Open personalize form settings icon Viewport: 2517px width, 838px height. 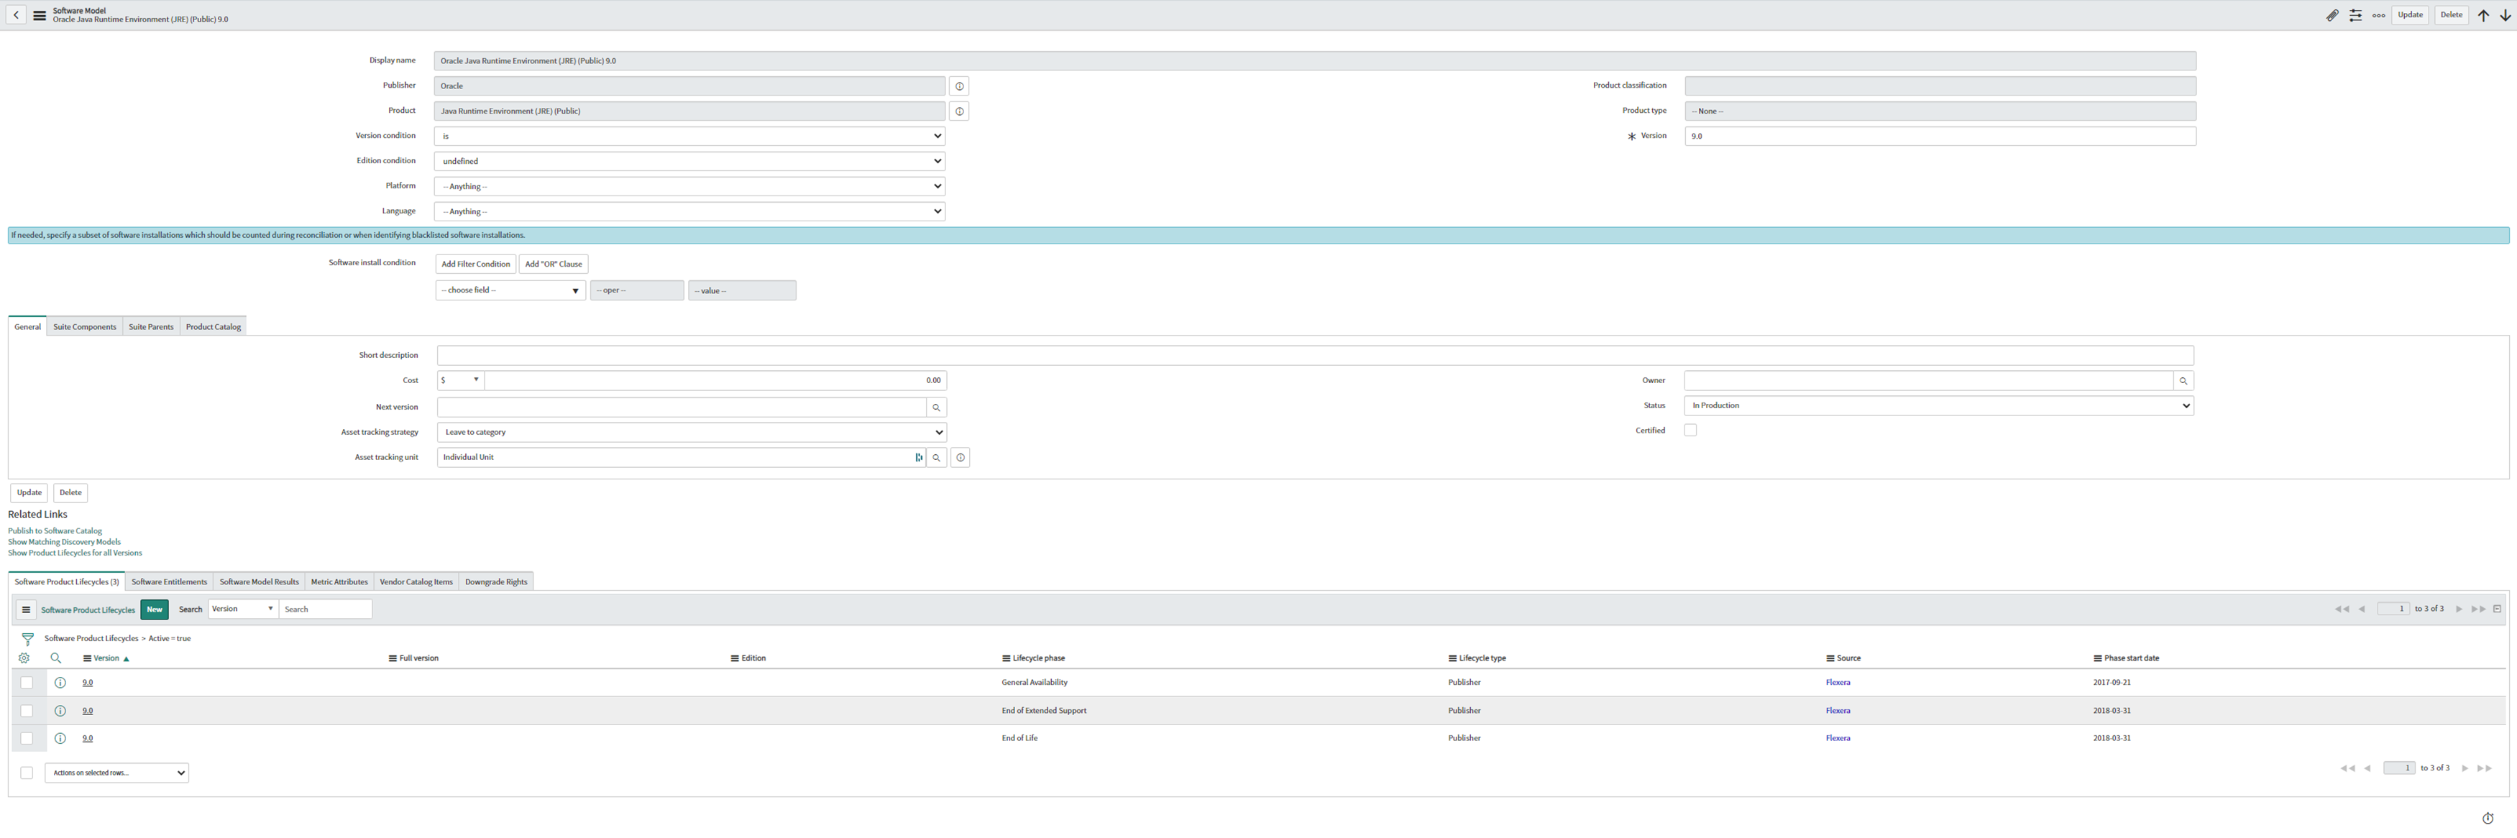[x=2356, y=14]
